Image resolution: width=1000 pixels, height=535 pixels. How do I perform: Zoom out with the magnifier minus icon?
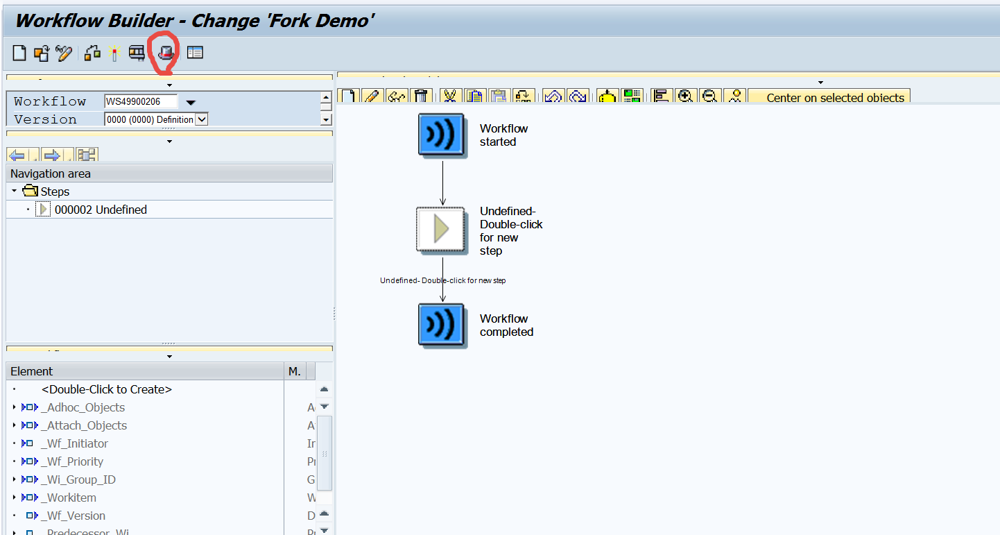[709, 96]
